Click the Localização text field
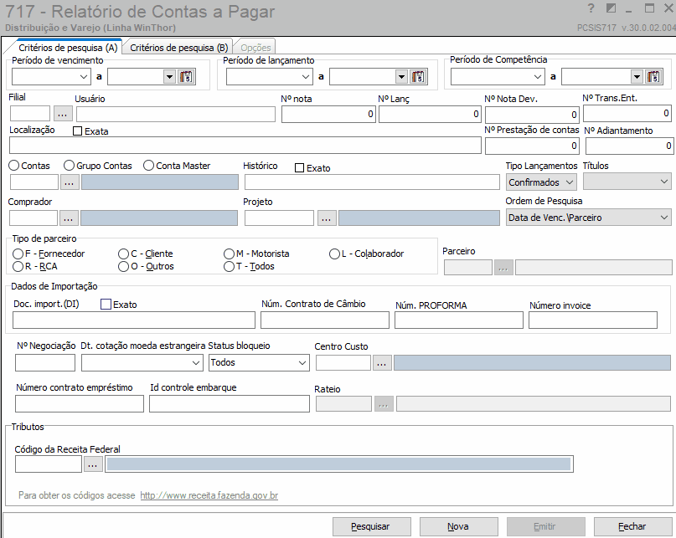 coord(245,146)
